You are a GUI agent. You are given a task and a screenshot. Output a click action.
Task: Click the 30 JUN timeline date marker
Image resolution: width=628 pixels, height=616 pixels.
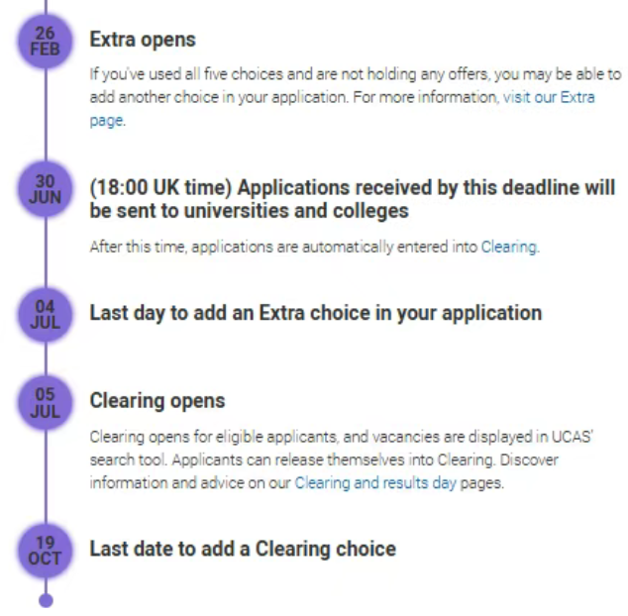(45, 188)
